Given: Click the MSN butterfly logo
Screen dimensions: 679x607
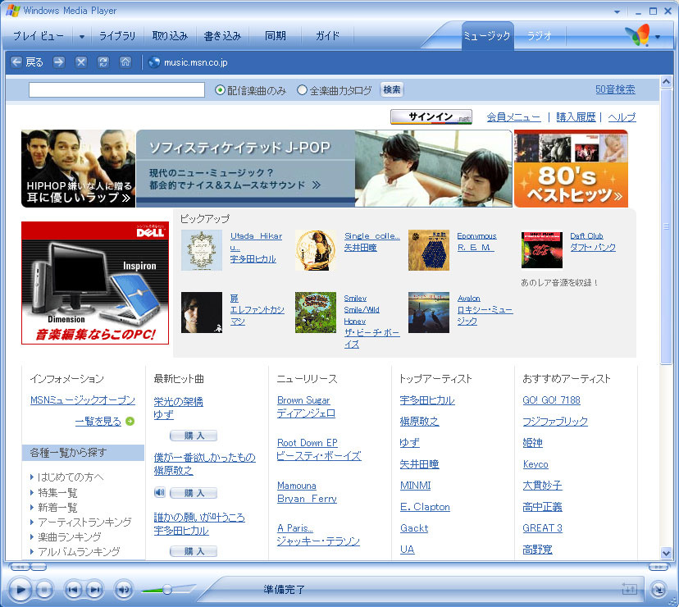Looking at the screenshot, I should 637,35.
